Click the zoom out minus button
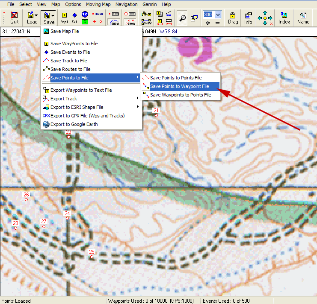The width and height of the screenshot is (317, 304). [x=217, y=23]
